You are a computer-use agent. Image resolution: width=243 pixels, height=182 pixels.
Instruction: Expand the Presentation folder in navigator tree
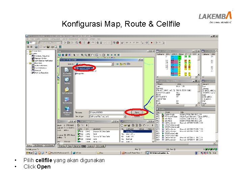point(27,51)
